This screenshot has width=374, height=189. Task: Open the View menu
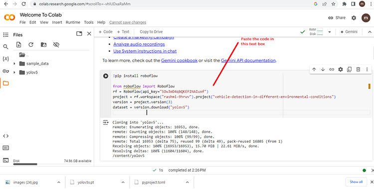pos(44,22)
